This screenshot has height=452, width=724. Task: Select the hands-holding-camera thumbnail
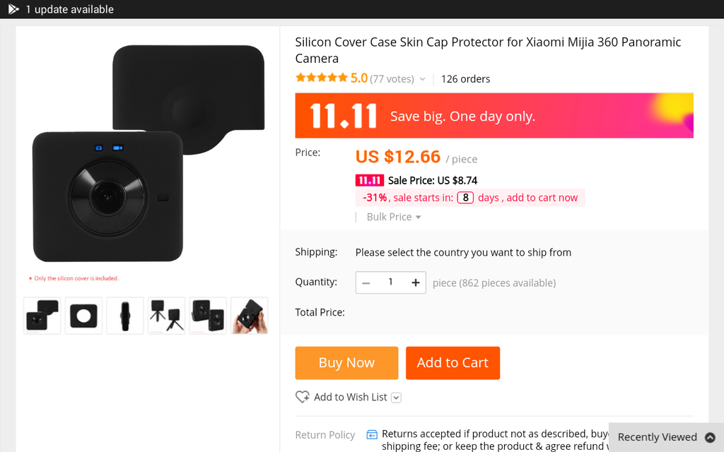click(x=249, y=315)
